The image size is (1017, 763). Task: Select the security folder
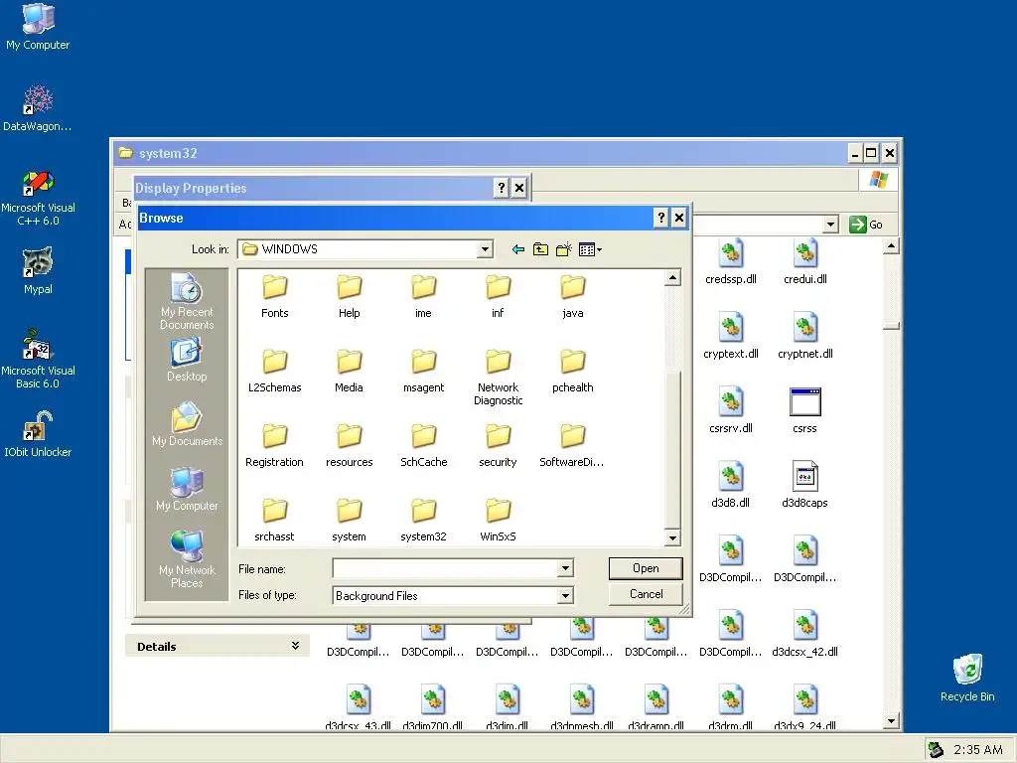(x=499, y=445)
